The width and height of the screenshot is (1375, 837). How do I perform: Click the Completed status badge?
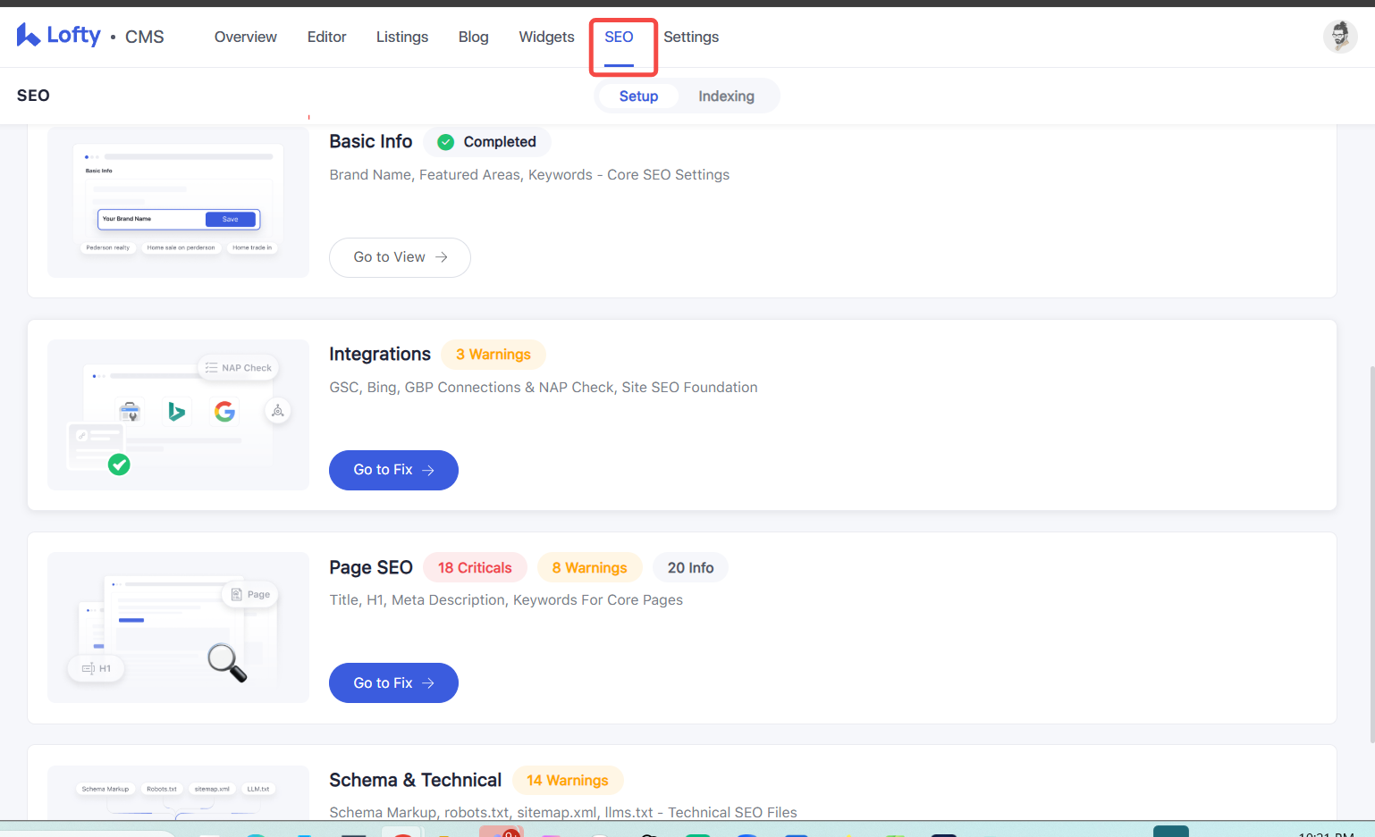click(487, 142)
